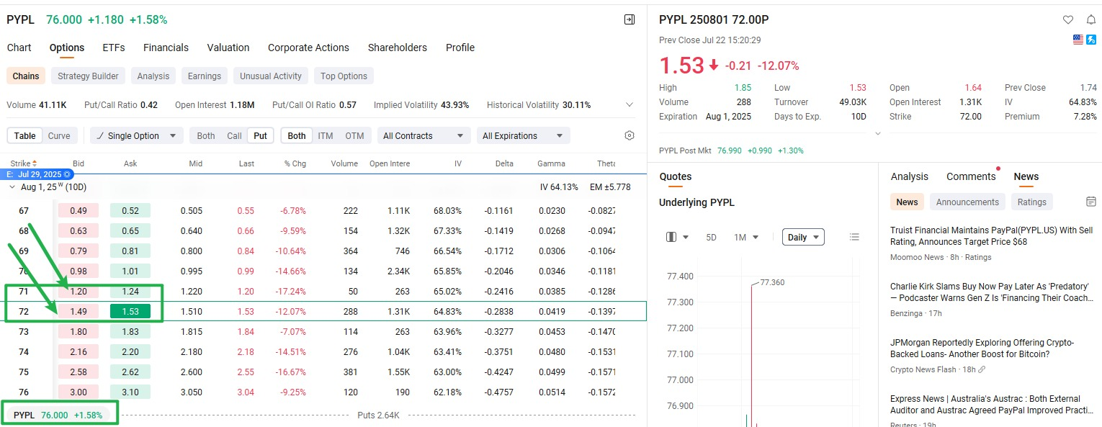Add the option to favorites with the heart icon

1067,19
